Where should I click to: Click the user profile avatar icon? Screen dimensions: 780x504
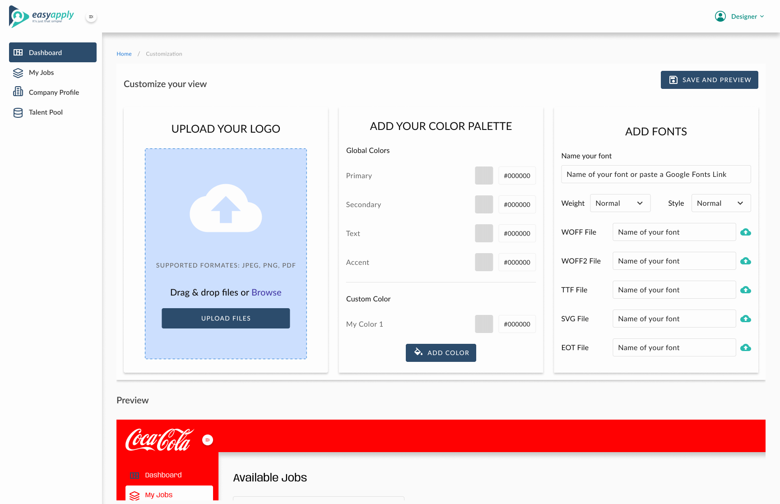pos(720,16)
